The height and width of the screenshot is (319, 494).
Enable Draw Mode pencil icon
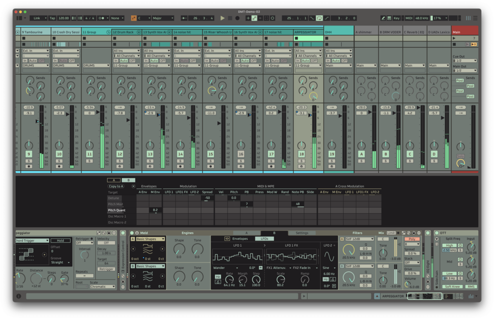[383, 18]
